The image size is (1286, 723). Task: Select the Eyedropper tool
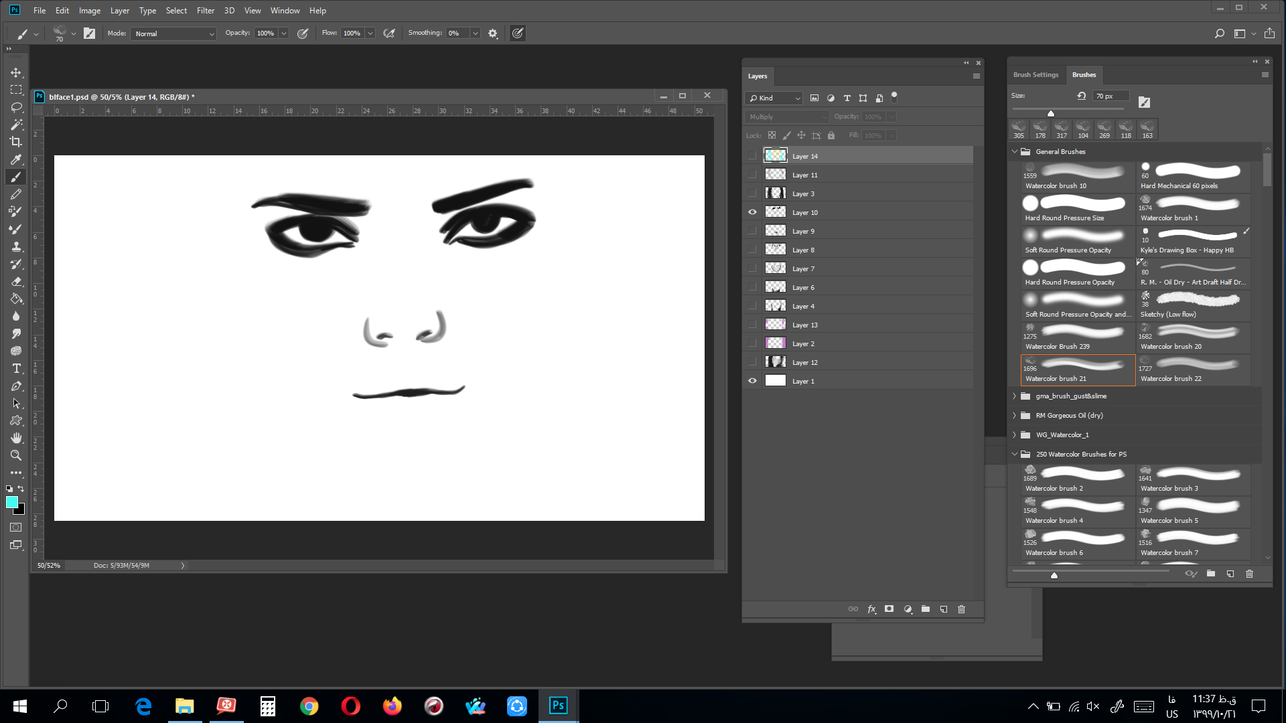coord(16,159)
